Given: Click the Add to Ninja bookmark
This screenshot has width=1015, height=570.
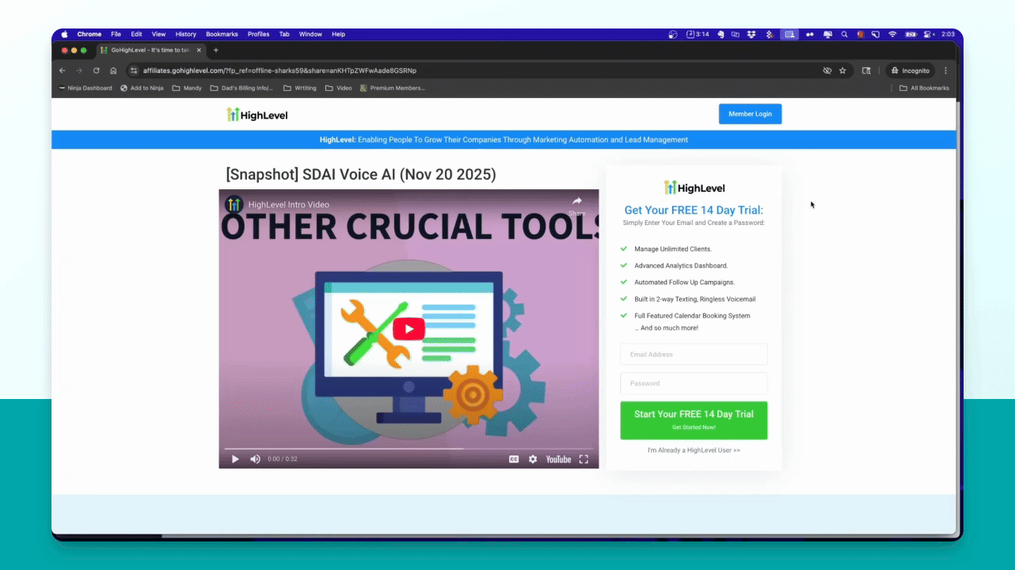Looking at the screenshot, I should tap(142, 88).
